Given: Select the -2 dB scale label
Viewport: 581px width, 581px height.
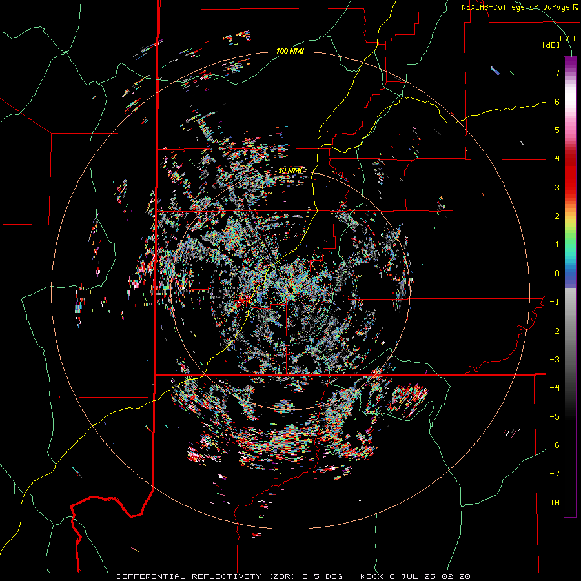Looking at the screenshot, I should coord(555,331).
